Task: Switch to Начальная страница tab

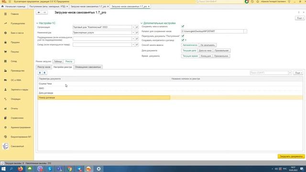Action: [x=14, y=6]
